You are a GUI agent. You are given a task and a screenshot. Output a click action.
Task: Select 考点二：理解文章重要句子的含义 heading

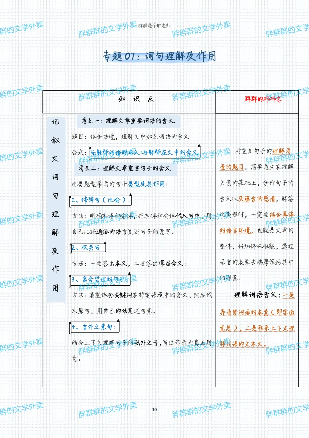(x=124, y=168)
